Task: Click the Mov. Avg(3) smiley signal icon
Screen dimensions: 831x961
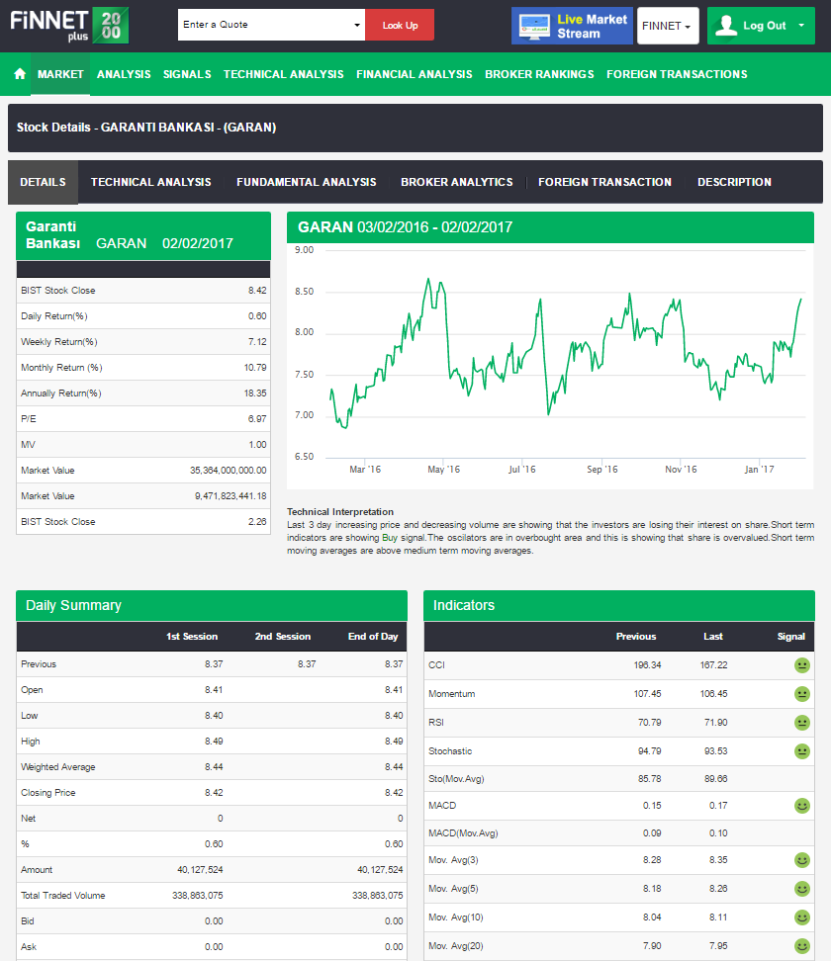Action: coord(801,860)
